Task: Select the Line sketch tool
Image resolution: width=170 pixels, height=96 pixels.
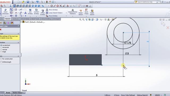Action: (11, 10)
